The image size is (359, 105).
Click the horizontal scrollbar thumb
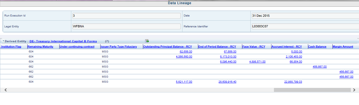coord(312,90)
